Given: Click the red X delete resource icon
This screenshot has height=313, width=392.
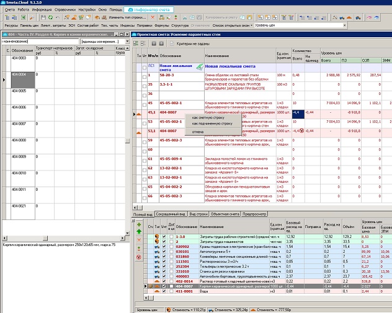Looking at the screenshot, I should click(x=138, y=239).
